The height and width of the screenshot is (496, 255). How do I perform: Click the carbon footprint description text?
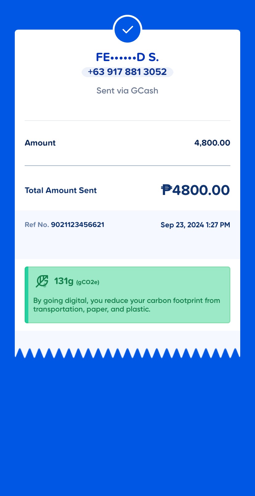[x=127, y=305]
